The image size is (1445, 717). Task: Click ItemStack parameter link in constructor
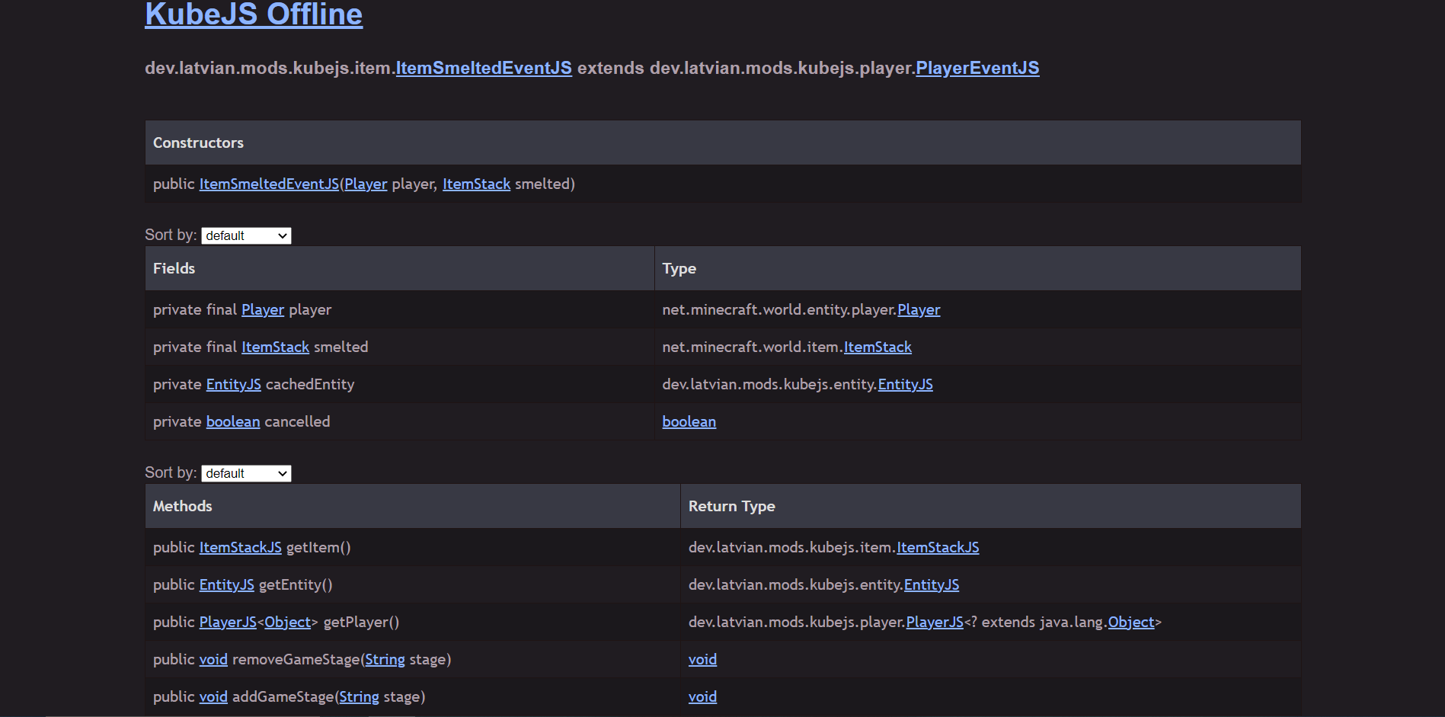476,184
